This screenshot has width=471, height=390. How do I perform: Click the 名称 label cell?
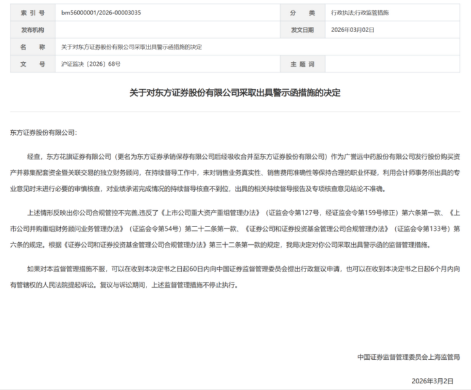[33, 47]
